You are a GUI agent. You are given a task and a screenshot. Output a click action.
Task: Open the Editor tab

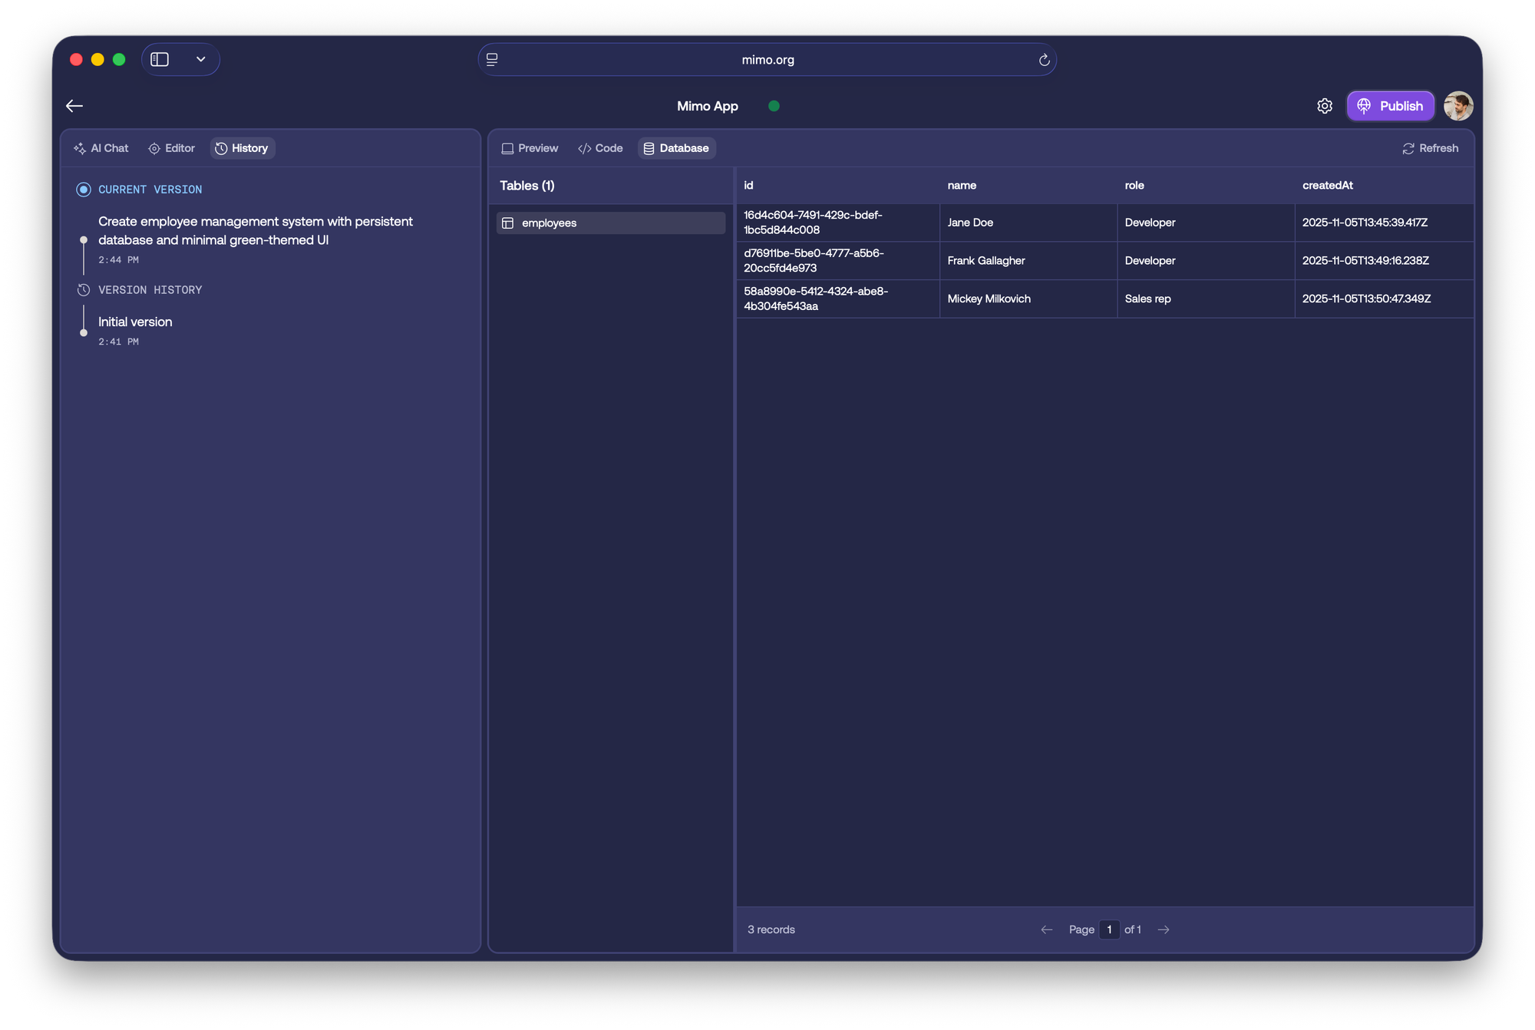coord(172,148)
